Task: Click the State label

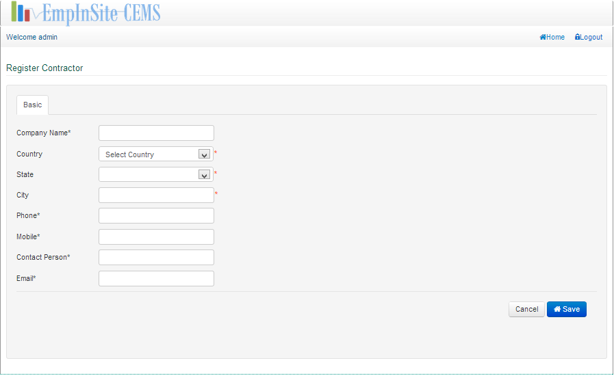Action: tap(25, 174)
